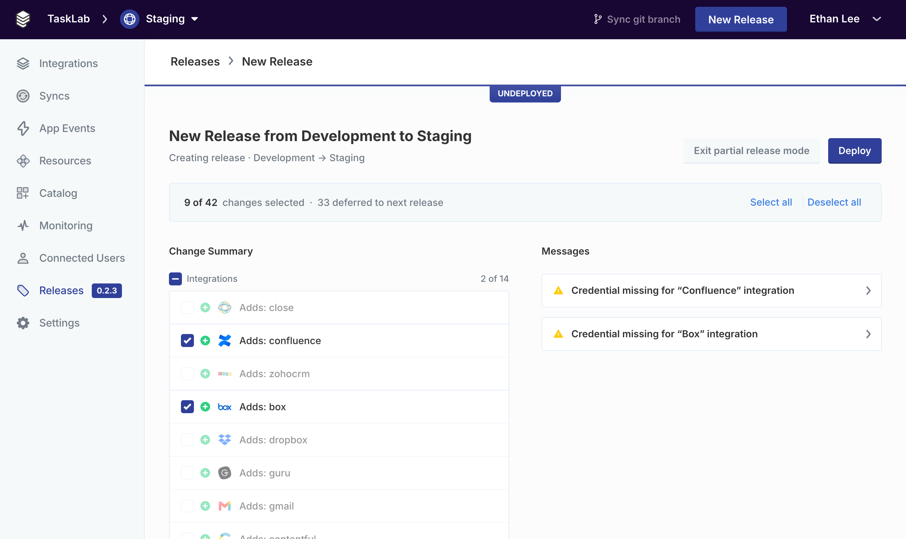Click the Zoho CRM logo icon
The height and width of the screenshot is (539, 906).
(224, 374)
